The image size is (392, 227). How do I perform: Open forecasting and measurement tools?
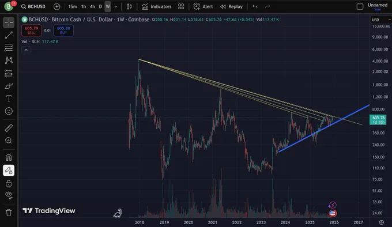click(9, 73)
